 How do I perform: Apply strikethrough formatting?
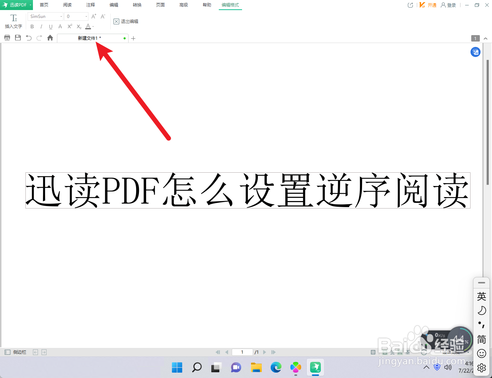coord(60,27)
